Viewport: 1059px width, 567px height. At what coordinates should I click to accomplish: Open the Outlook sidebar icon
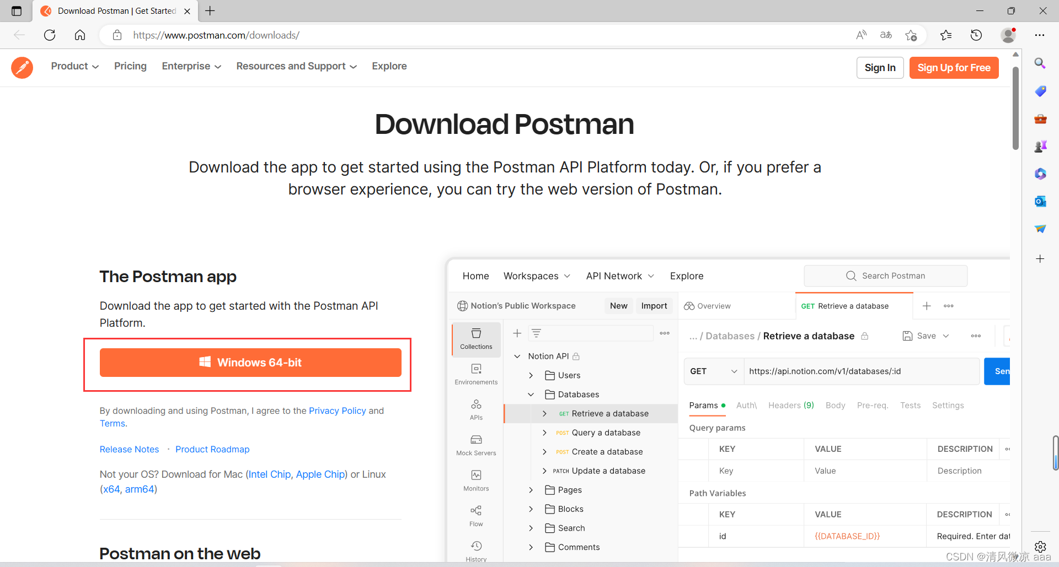pyautogui.click(x=1040, y=201)
